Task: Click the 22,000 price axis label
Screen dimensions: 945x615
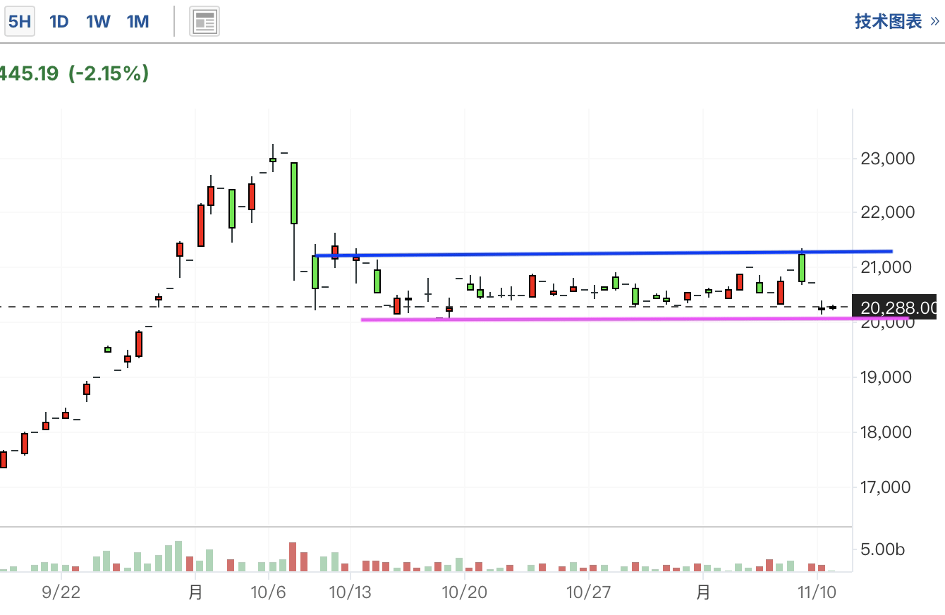Action: click(x=887, y=212)
